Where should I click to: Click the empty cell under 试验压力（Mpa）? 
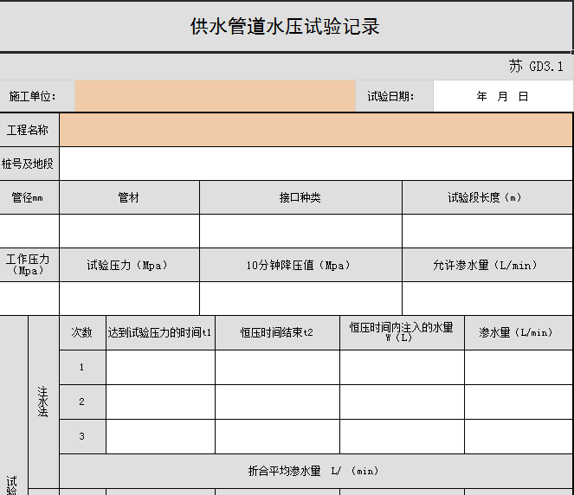pos(129,299)
